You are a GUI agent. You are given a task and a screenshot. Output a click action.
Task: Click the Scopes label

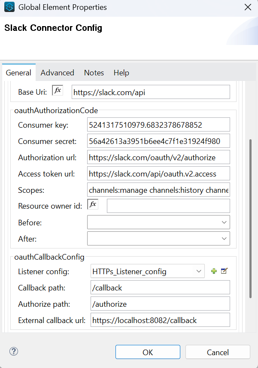tap(31, 190)
